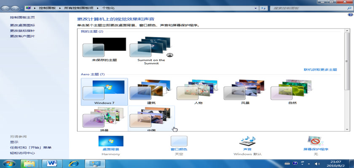The width and height of the screenshot is (354, 168).
Task: Click the 联机获取更多主题 link
Action: point(320,69)
